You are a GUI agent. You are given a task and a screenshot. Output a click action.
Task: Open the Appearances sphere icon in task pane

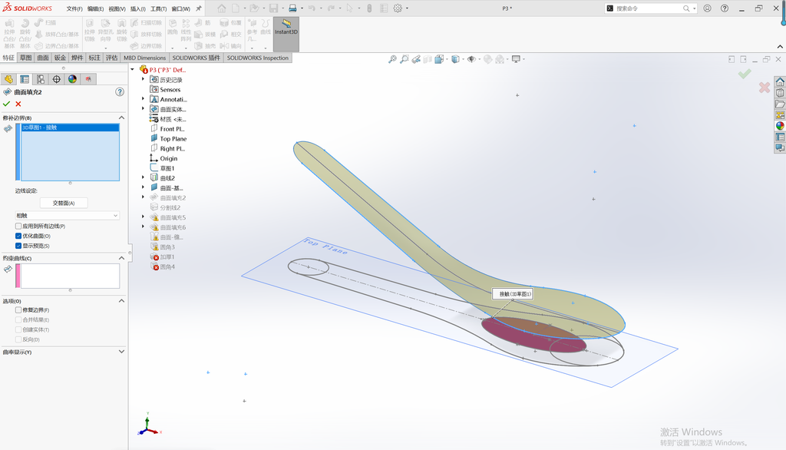pyautogui.click(x=780, y=126)
